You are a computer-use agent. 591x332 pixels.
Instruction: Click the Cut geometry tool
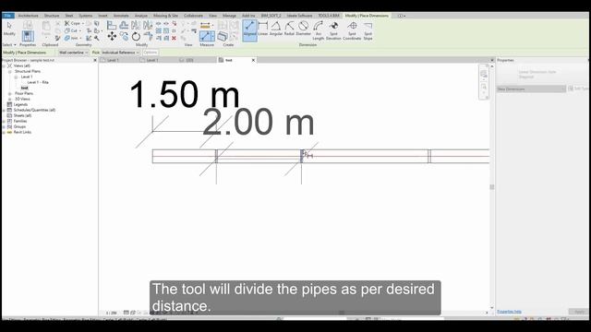pos(72,30)
